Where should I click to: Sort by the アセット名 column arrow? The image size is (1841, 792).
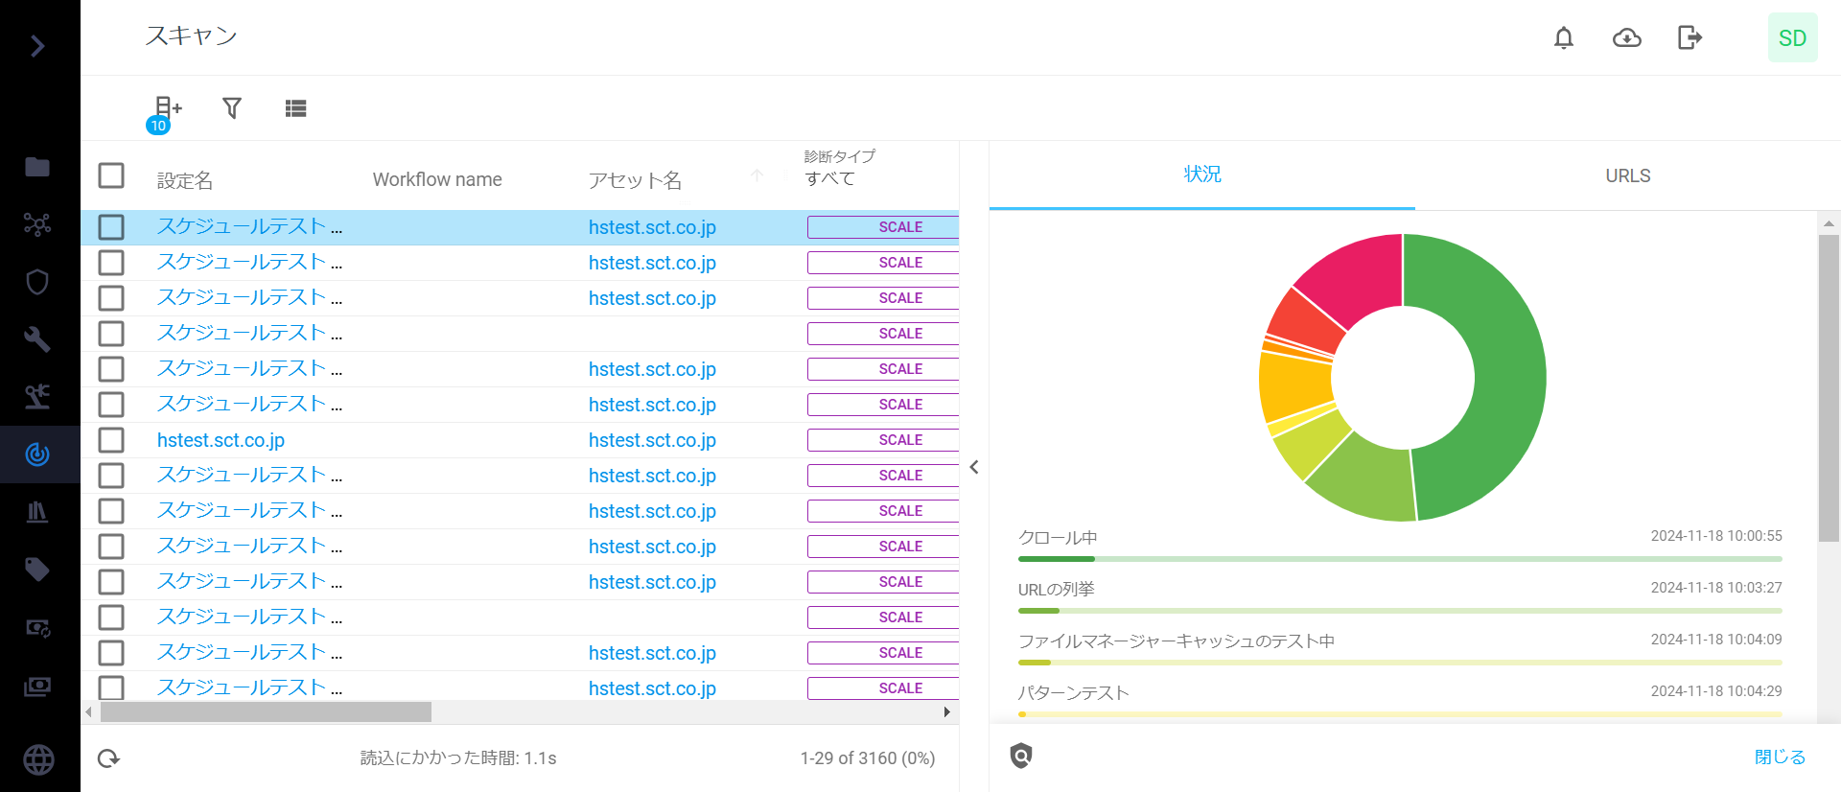[x=757, y=175]
